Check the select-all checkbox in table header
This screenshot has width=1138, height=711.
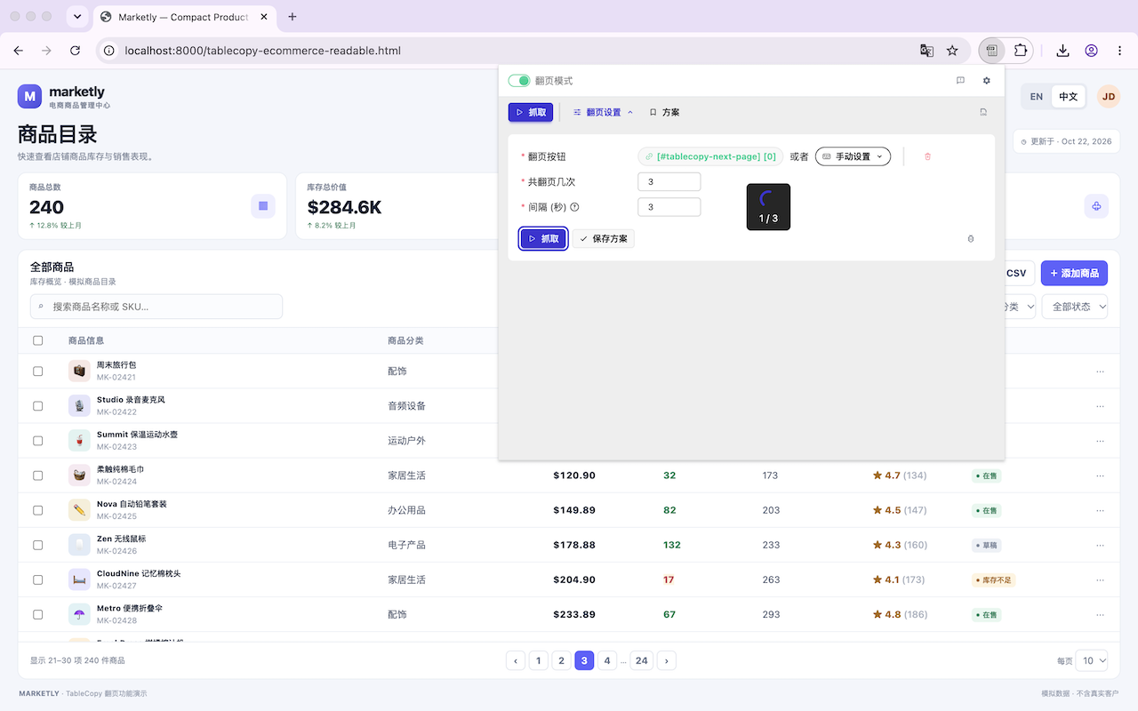point(37,340)
